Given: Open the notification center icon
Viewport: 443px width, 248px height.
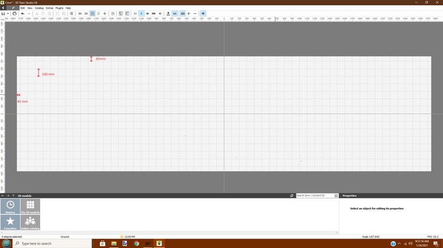Looking at the screenshot, I should click(x=437, y=243).
